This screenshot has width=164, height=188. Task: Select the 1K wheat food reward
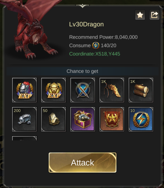(x=112, y=90)
